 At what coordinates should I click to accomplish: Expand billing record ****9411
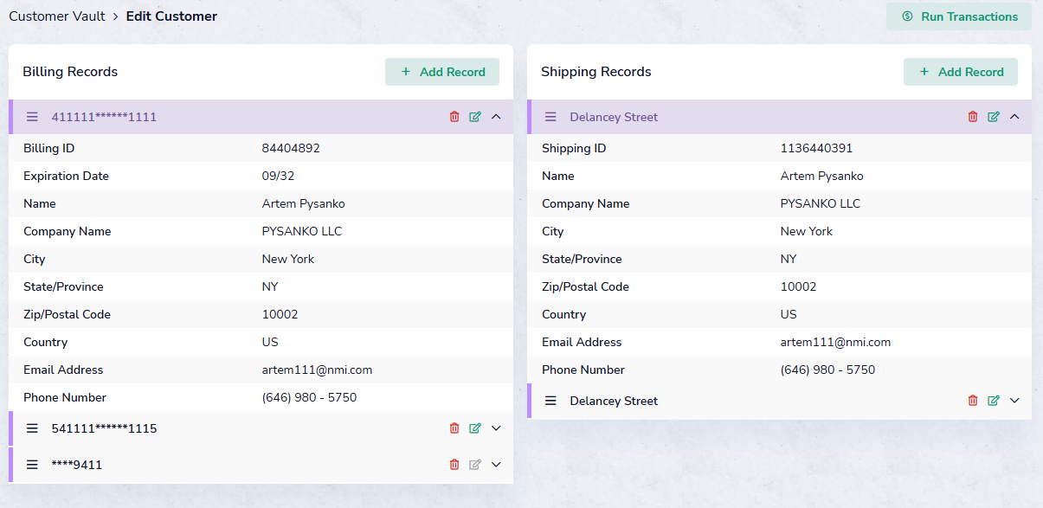click(x=496, y=465)
